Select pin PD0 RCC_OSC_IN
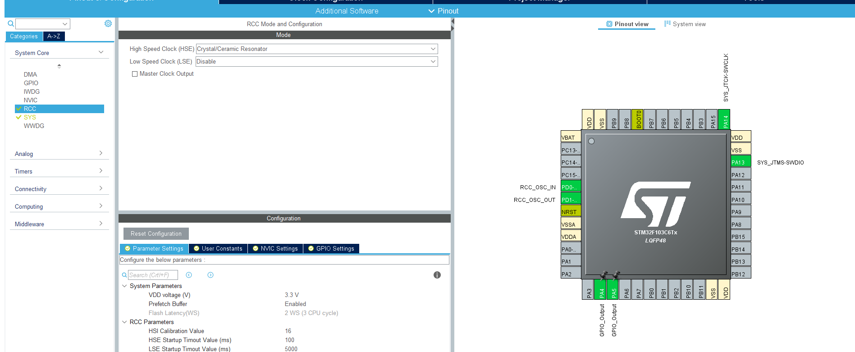The height and width of the screenshot is (352, 855). pyautogui.click(x=571, y=187)
